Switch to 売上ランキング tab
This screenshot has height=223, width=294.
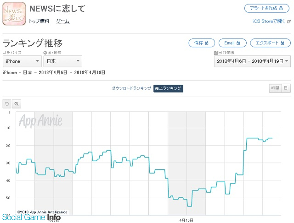point(168,88)
